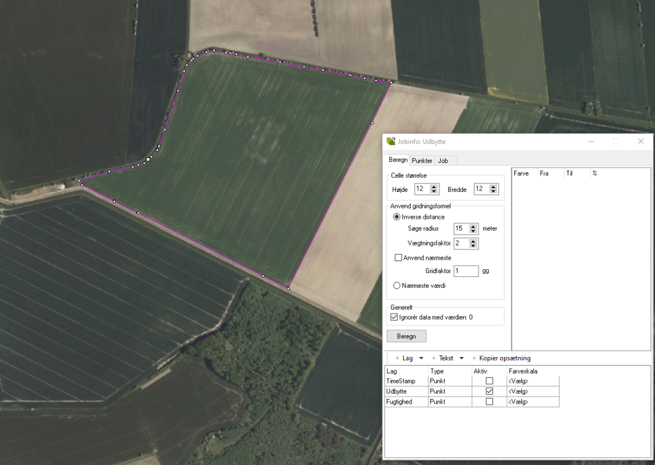Uncheck Ignorér data med værdien: 0
655x465 pixels.
[394, 317]
